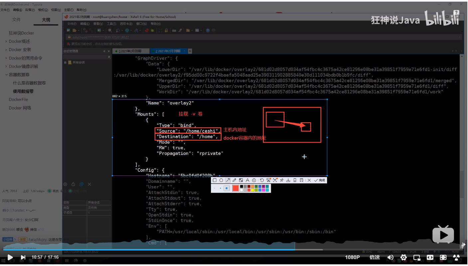Open Typora 主题(T) menu
The image size is (468, 266).
coord(69,10)
